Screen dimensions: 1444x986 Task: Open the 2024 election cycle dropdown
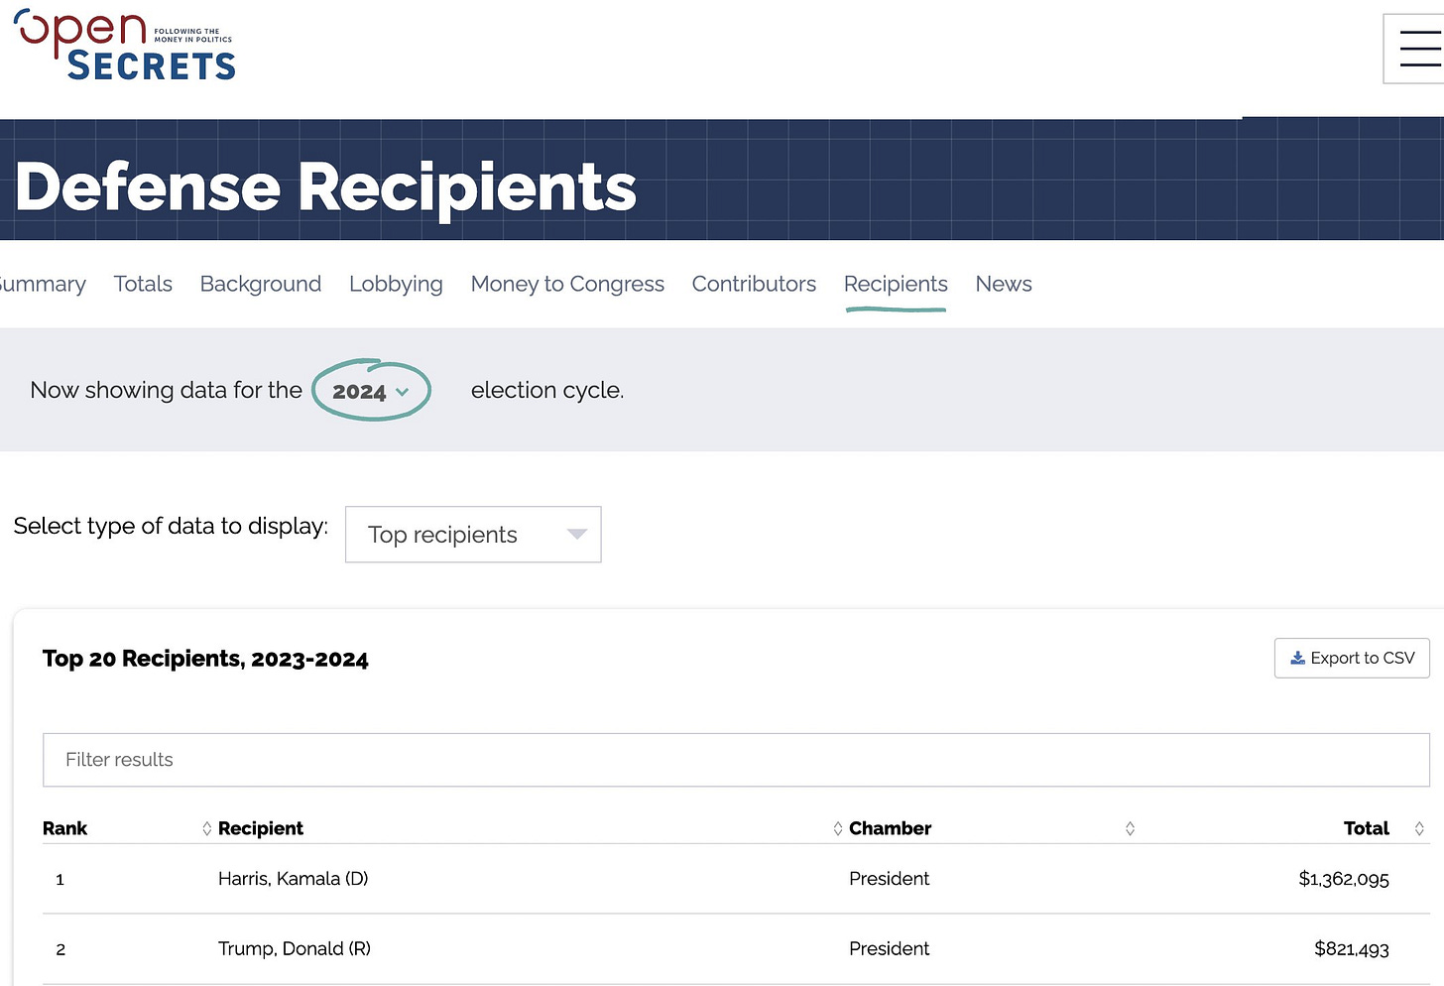371,391
